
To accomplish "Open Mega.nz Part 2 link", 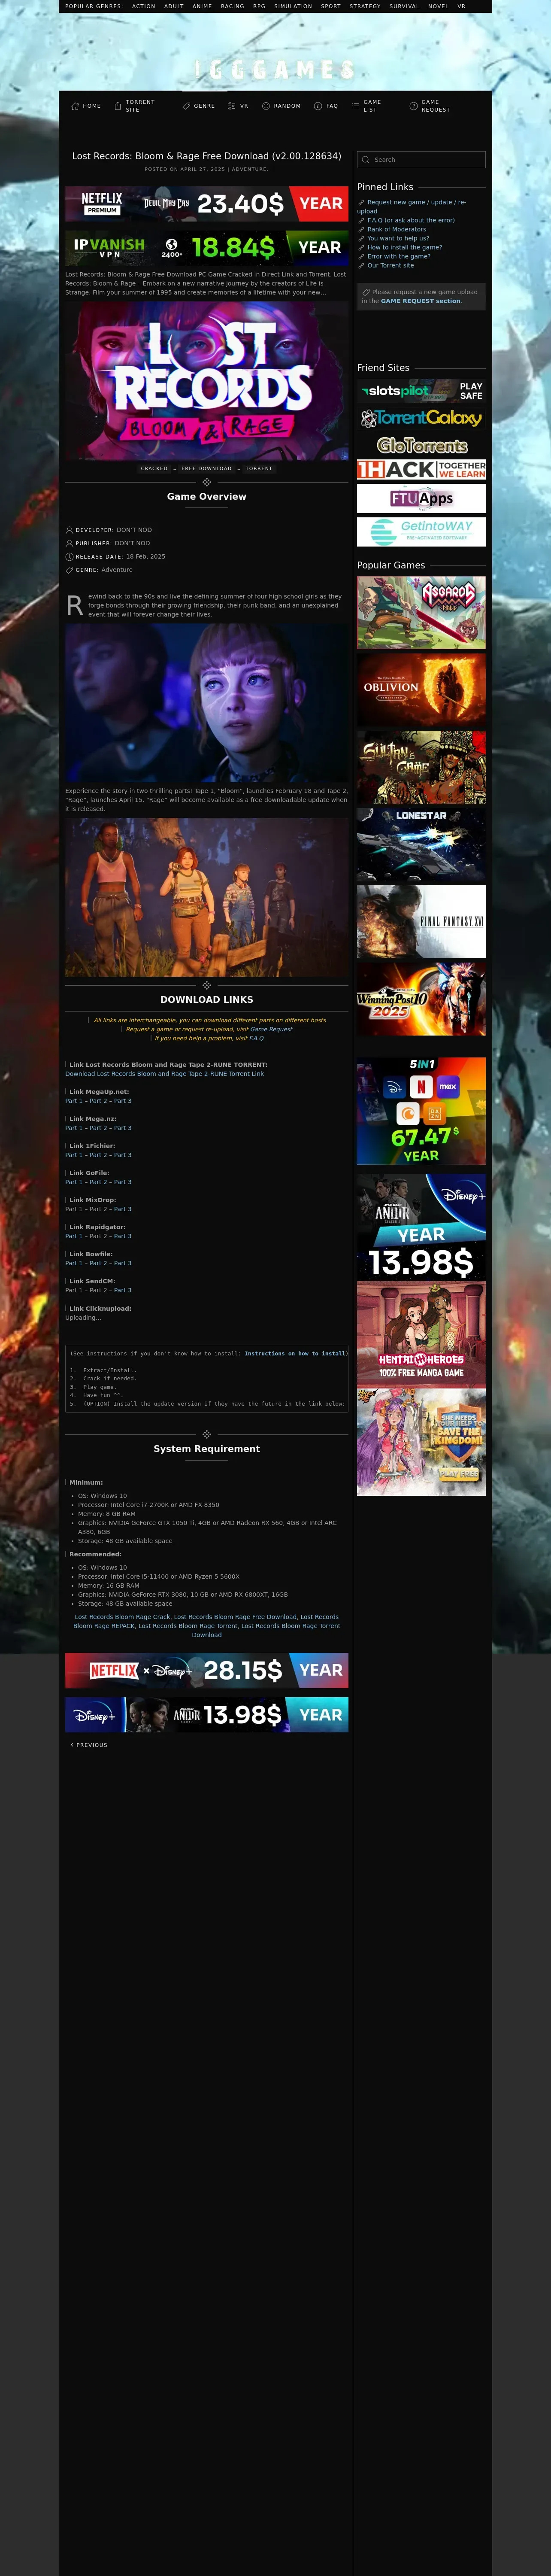I will 98,1128.
